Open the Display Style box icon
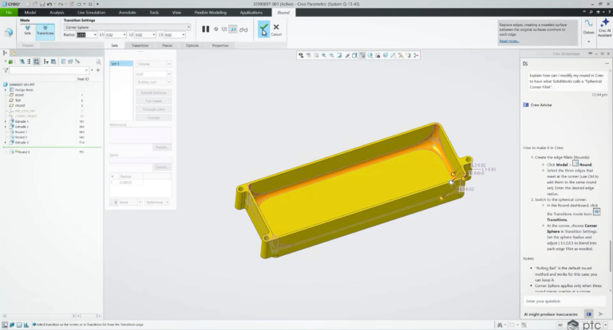613x330 pixels. (354, 56)
